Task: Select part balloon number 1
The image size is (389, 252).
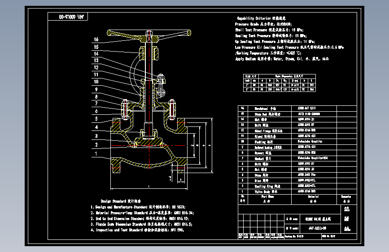Action: pos(96,153)
